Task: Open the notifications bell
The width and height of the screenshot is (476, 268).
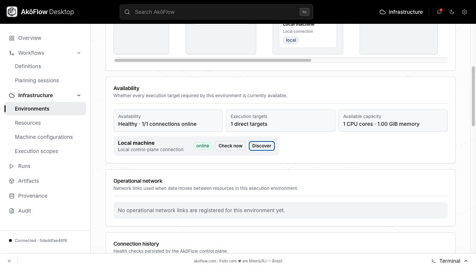Action: coord(439,12)
